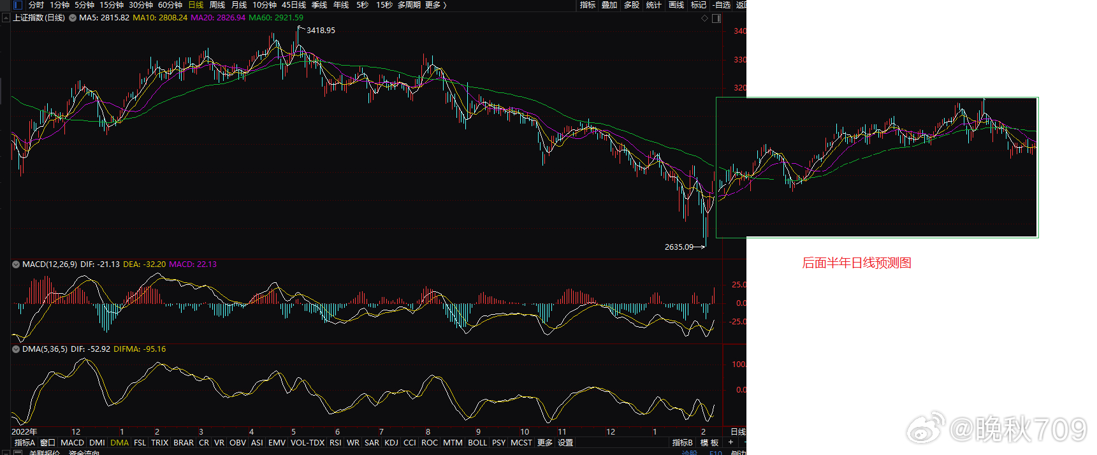Click the blue panel layout icon at top-left

click(x=18, y=5)
